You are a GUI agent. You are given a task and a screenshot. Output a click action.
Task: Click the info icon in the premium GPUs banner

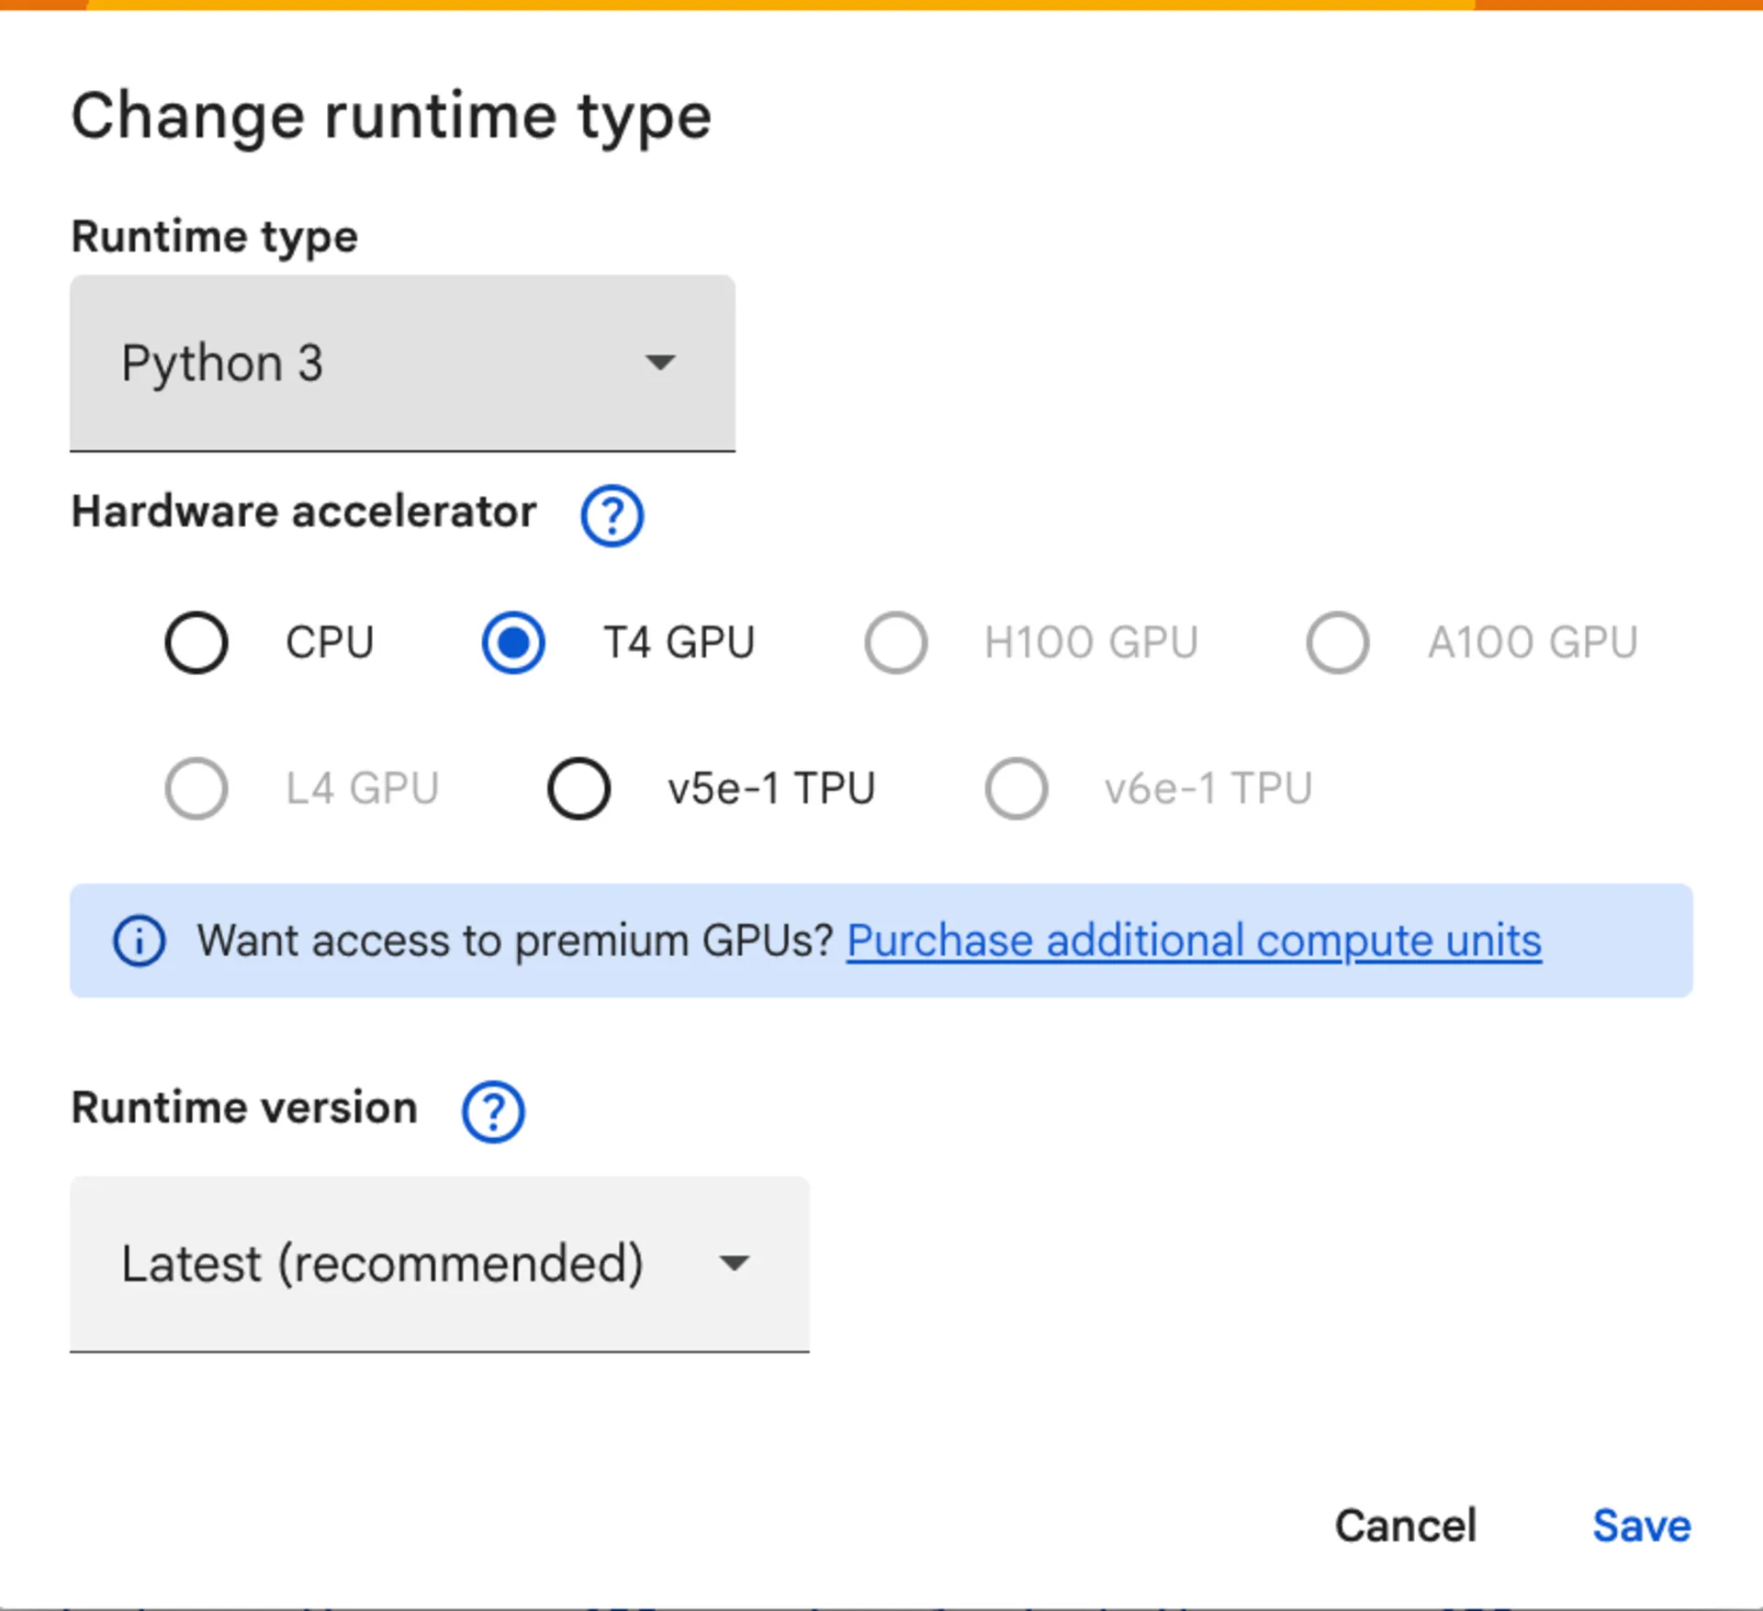(x=138, y=941)
